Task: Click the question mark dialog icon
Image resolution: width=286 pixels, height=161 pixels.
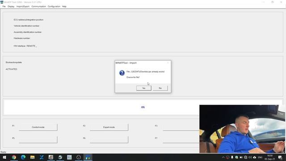Action: coord(122,73)
